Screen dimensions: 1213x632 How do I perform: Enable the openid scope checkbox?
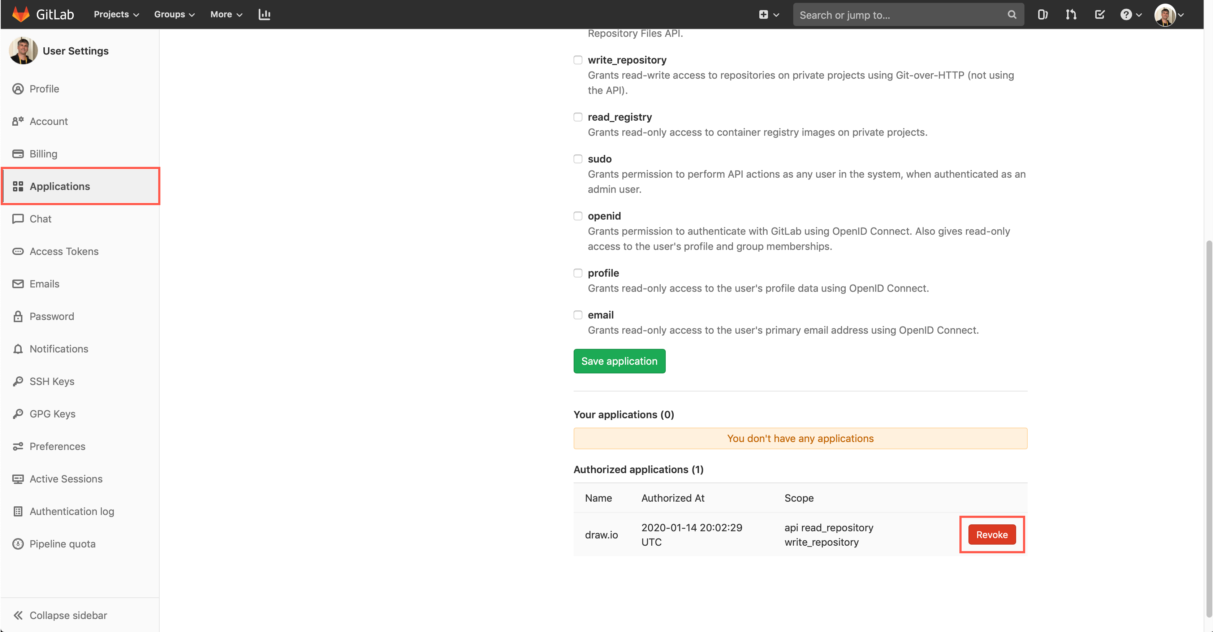578,216
